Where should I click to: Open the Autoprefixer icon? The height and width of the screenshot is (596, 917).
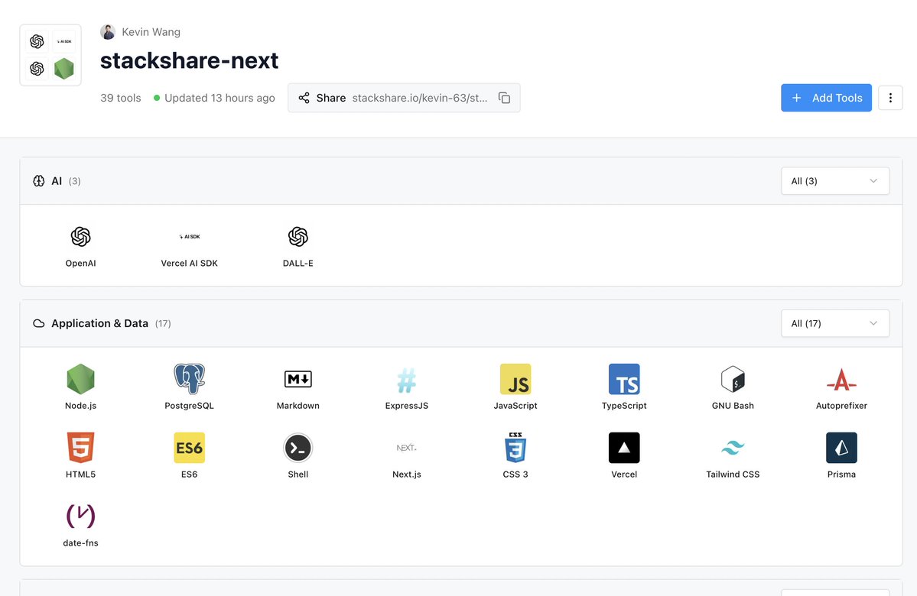coord(841,380)
